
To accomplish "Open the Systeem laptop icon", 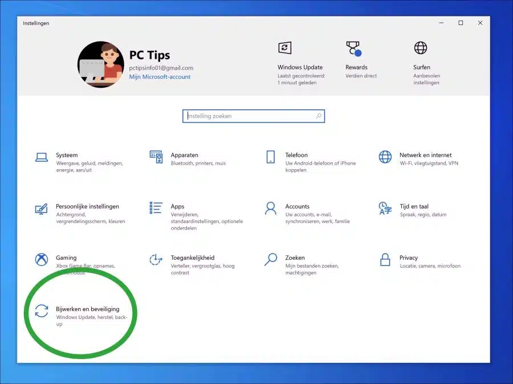I will 42,157.
